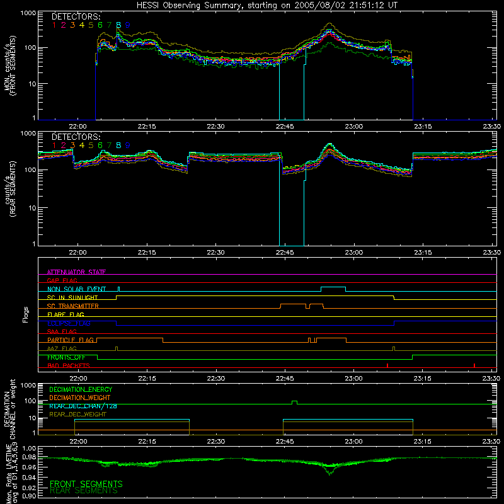Click the bright green "FRONT SEGMENTS" livetime legend
The height and width of the screenshot is (504, 504).
(x=86, y=484)
